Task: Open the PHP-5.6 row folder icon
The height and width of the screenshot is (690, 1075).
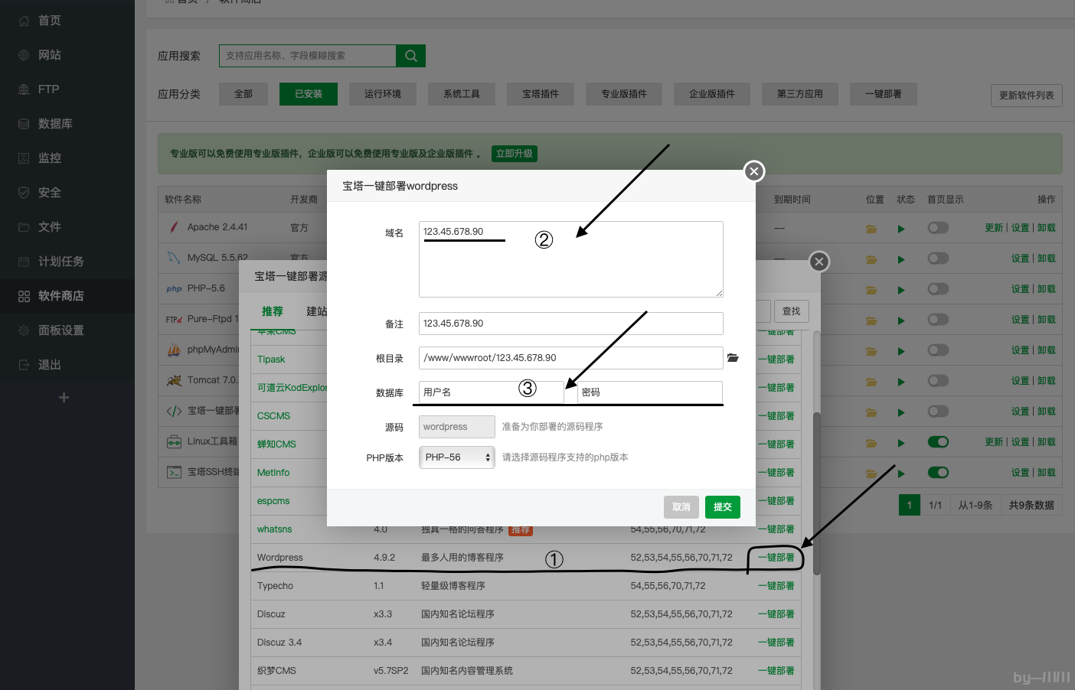Action: (871, 290)
